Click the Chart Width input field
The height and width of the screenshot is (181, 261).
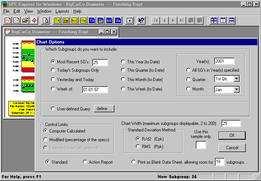(x=231, y=123)
